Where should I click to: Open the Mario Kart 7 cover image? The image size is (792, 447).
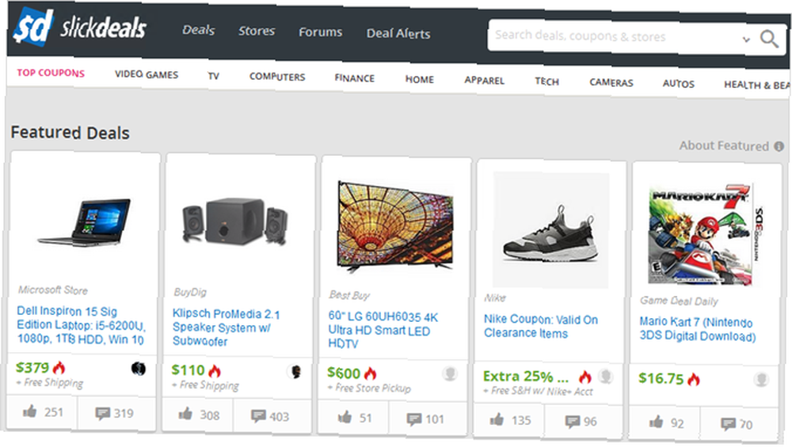click(706, 235)
